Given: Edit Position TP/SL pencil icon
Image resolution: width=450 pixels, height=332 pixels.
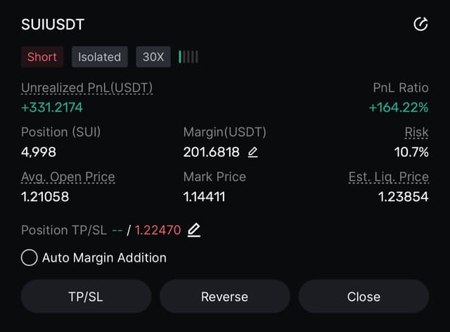Looking at the screenshot, I should pyautogui.click(x=194, y=230).
